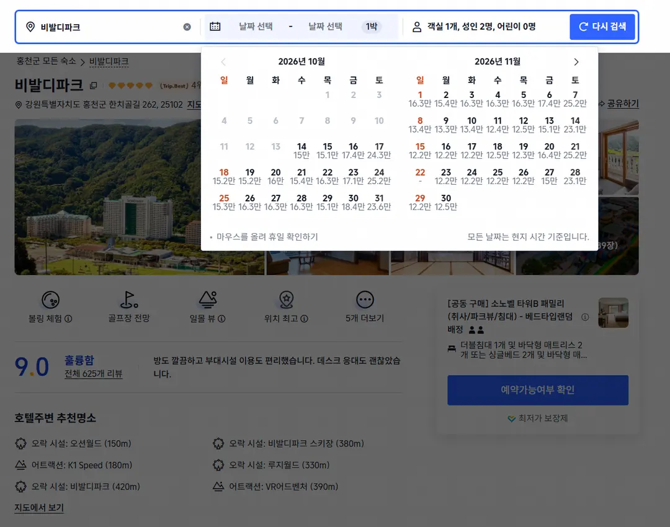This screenshot has width=670, height=527.
Task: Select November 22 in calendar
Action: click(x=420, y=176)
